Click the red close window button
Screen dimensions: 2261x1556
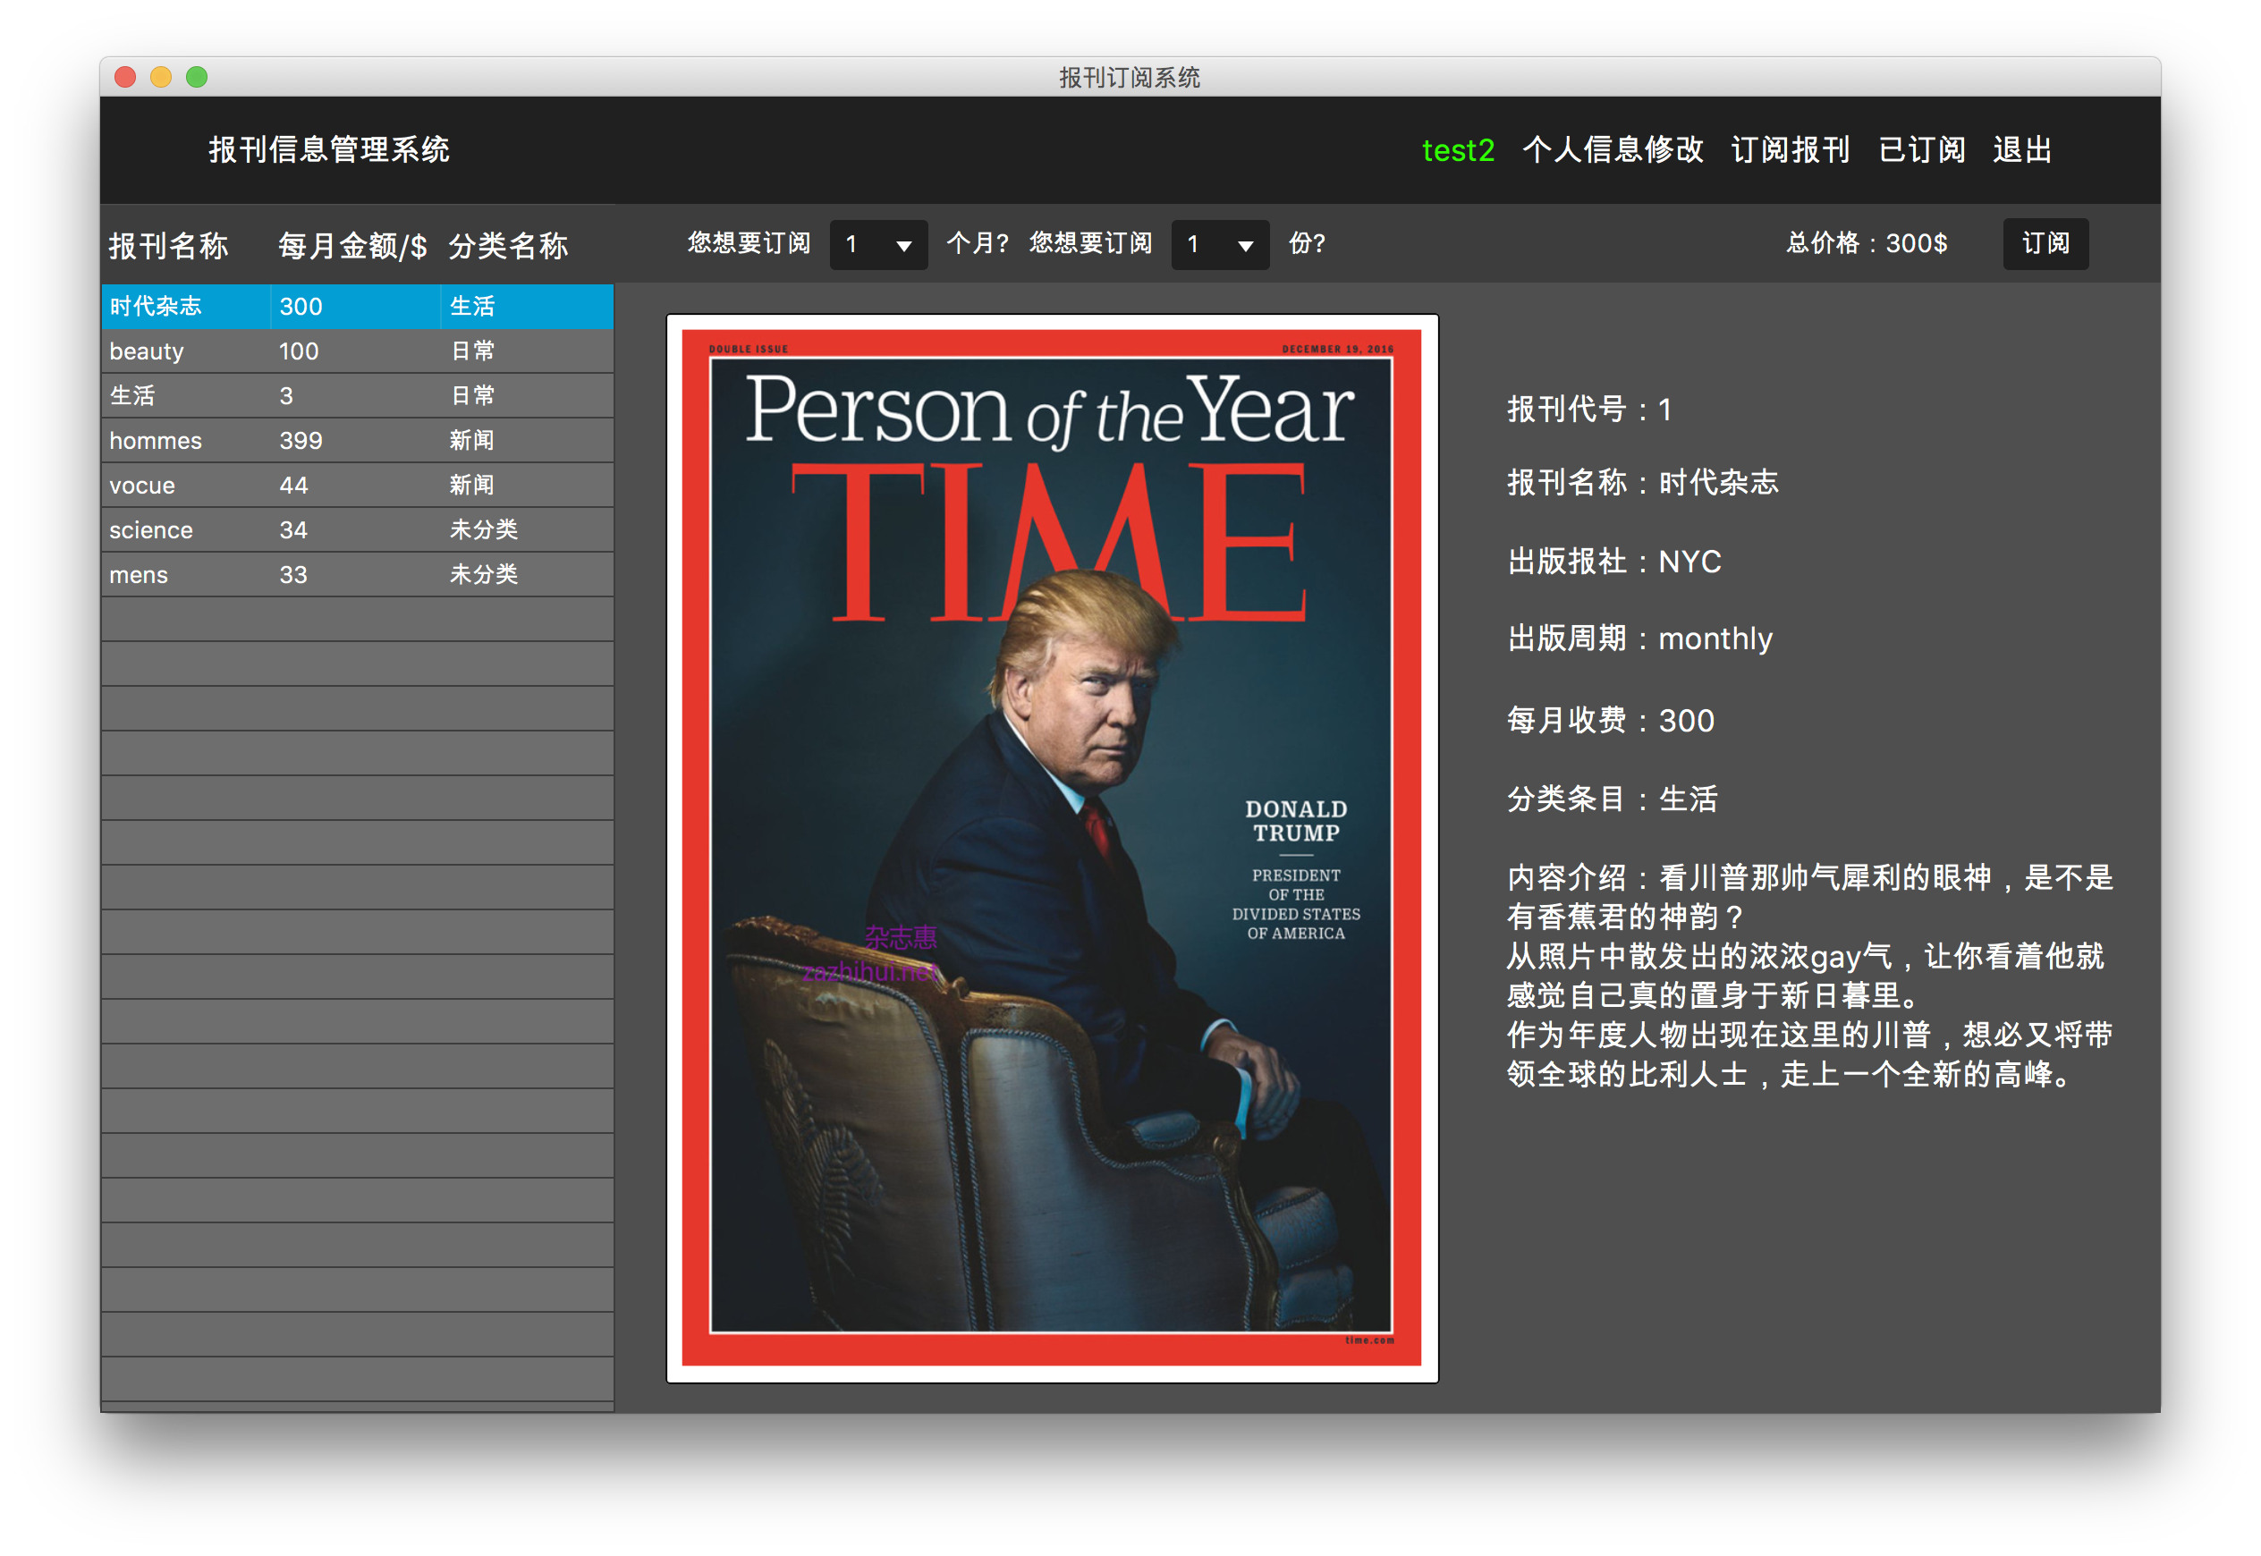click(125, 77)
